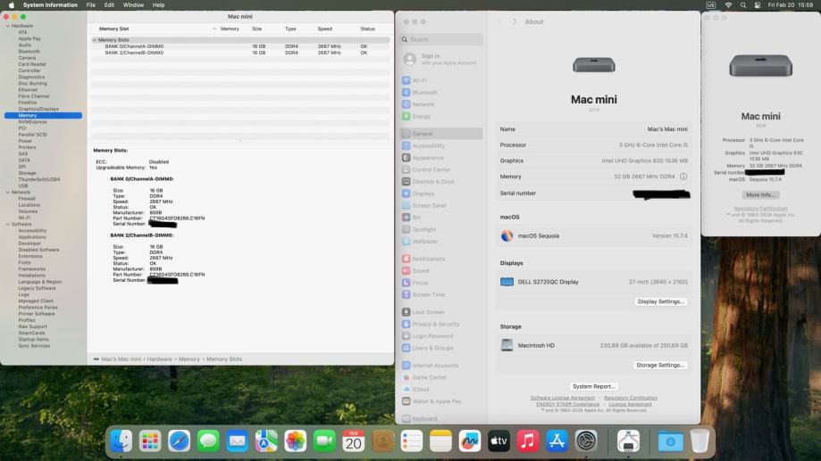Open Spotlight search in the menu bar
Image resolution: width=821 pixels, height=461 pixels.
coord(743,4)
